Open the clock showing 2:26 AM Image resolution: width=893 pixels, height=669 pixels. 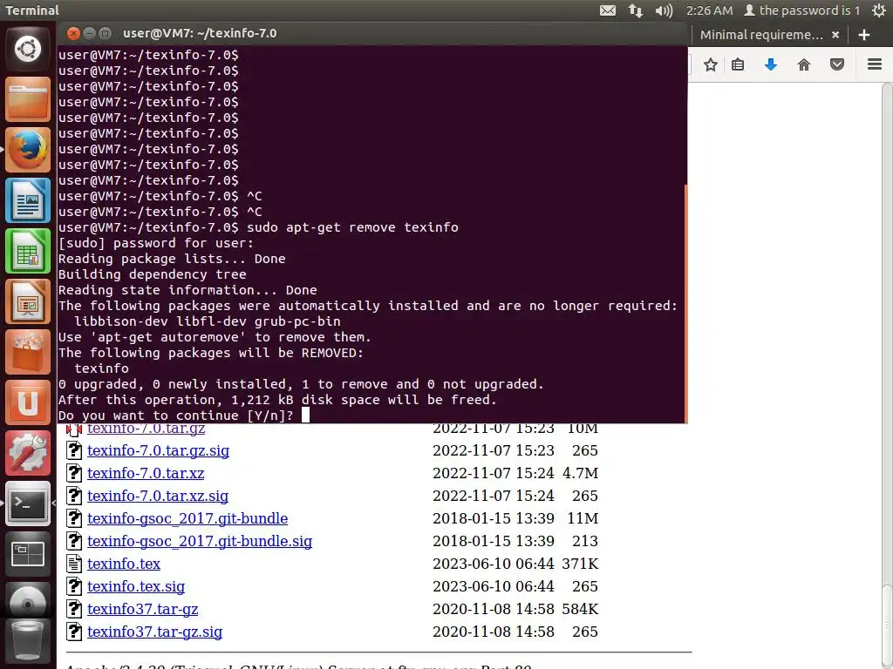pyautogui.click(x=709, y=10)
